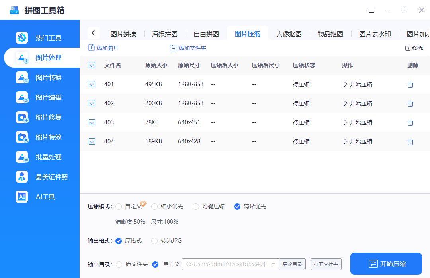This screenshot has height=278, width=430.
Task: Click the 拼图工具箱 app logo icon
Action: 14,10
